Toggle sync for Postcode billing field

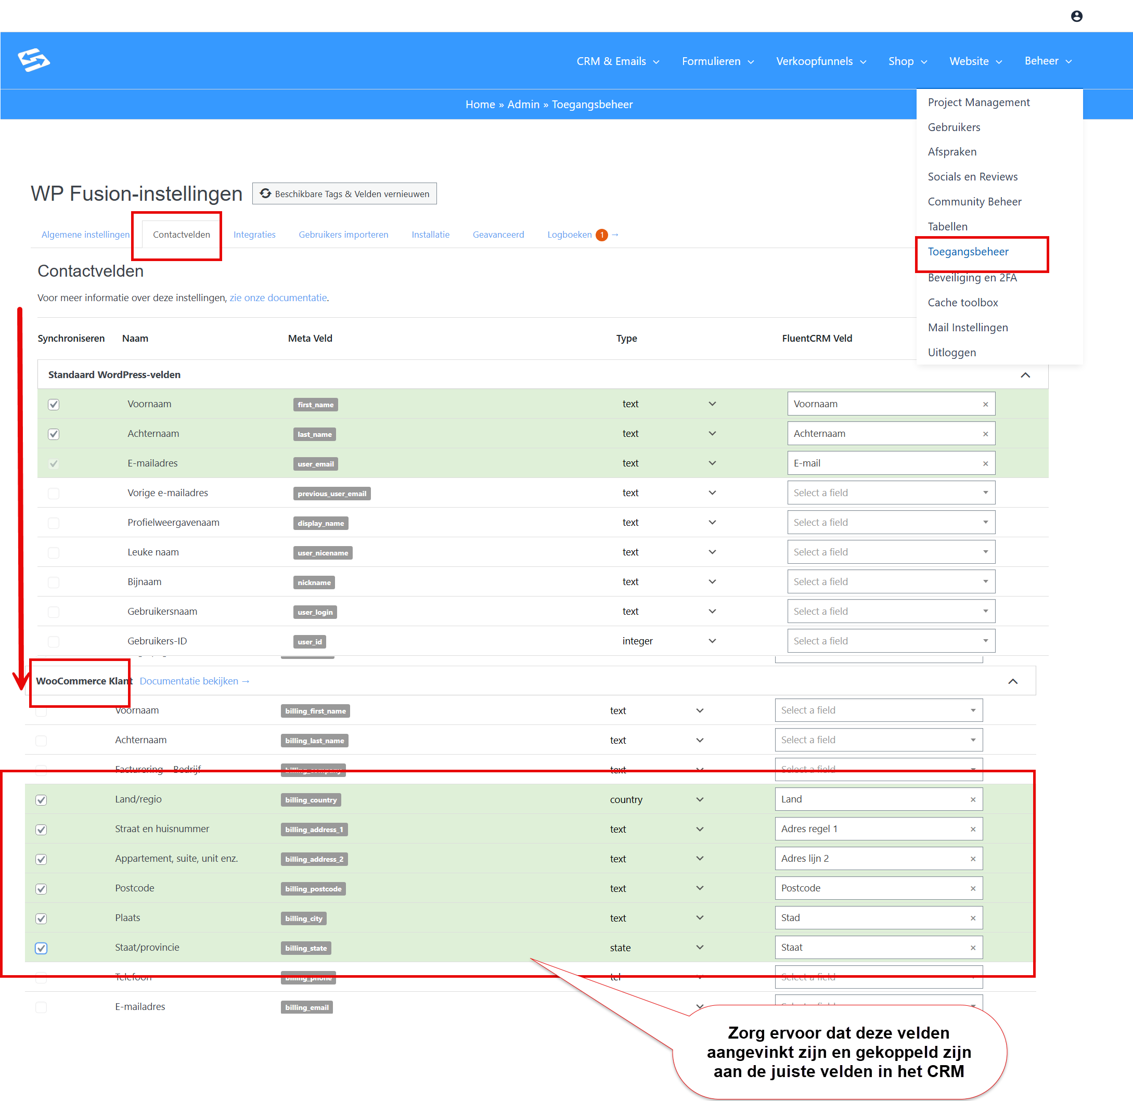click(x=41, y=889)
